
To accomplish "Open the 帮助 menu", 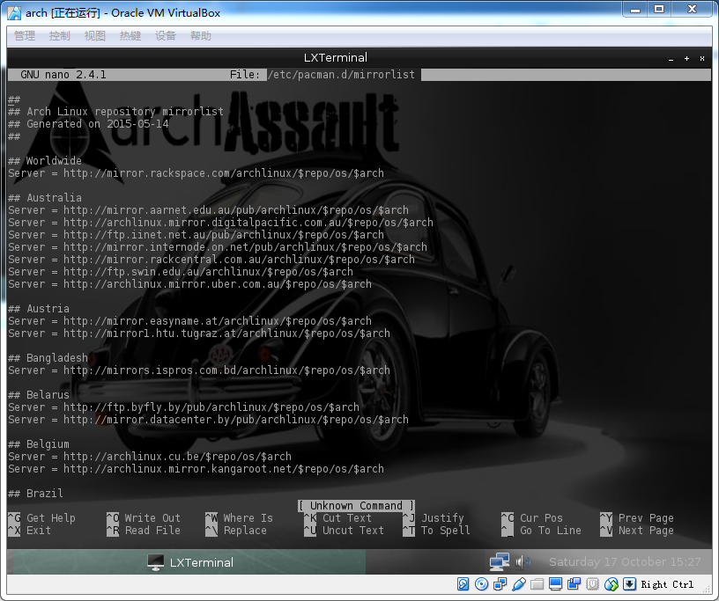I will 201,36.
